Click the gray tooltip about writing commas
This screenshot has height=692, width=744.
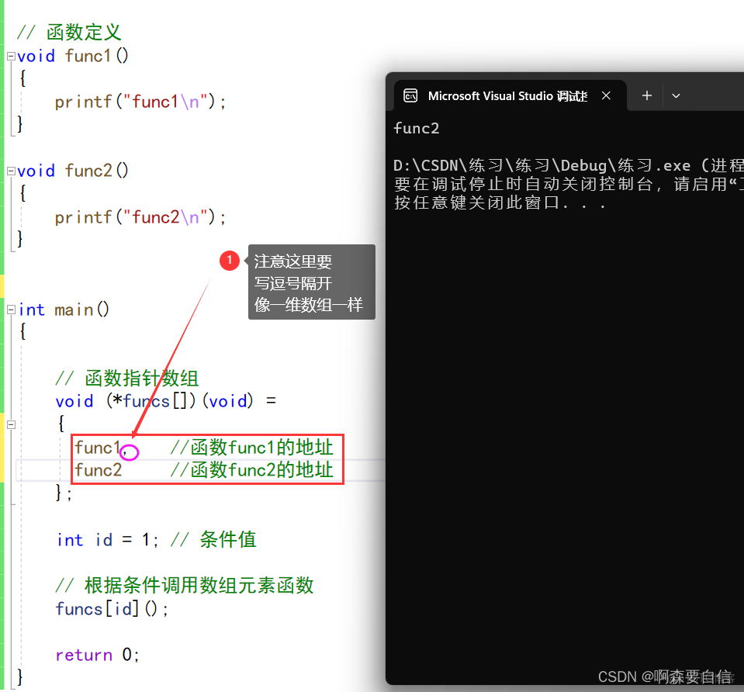[310, 282]
